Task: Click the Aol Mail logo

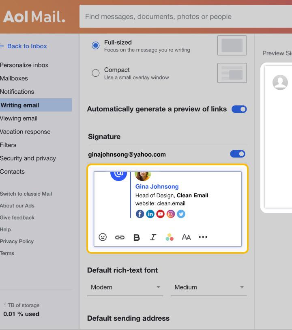Action: click(x=34, y=17)
